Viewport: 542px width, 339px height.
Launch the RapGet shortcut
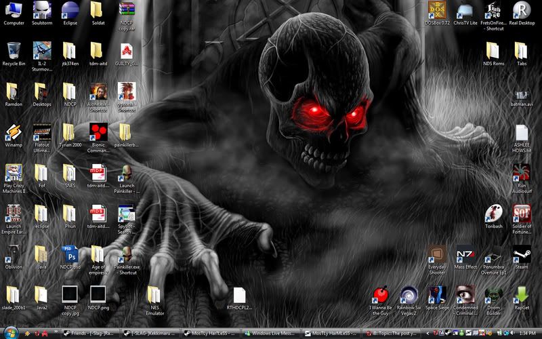click(522, 298)
